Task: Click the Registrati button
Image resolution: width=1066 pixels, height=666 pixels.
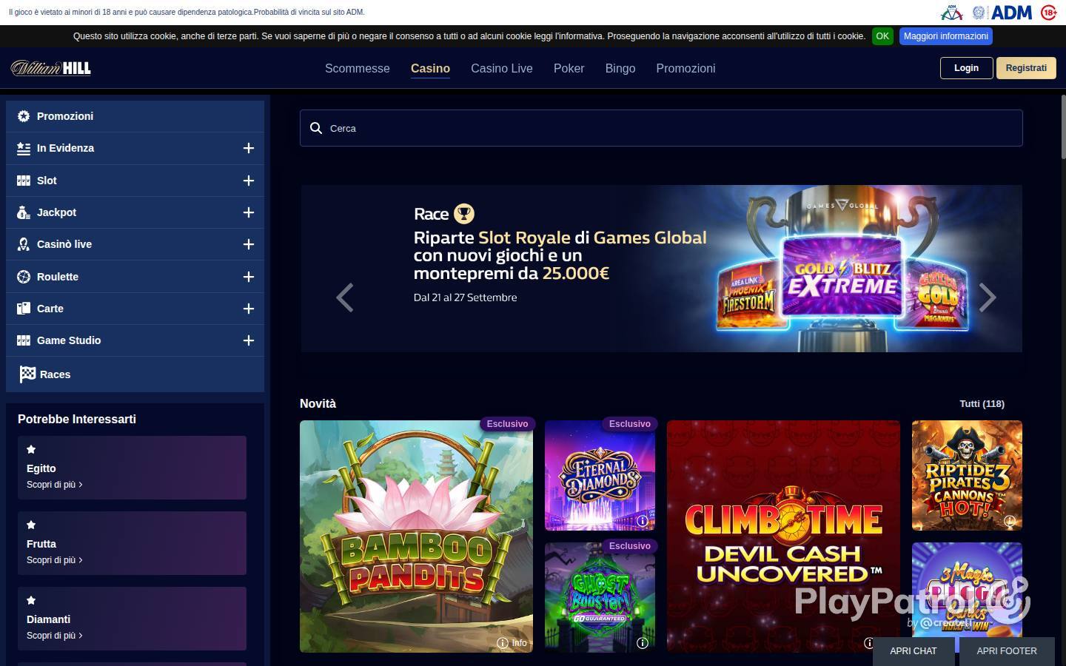Action: click(x=1026, y=68)
